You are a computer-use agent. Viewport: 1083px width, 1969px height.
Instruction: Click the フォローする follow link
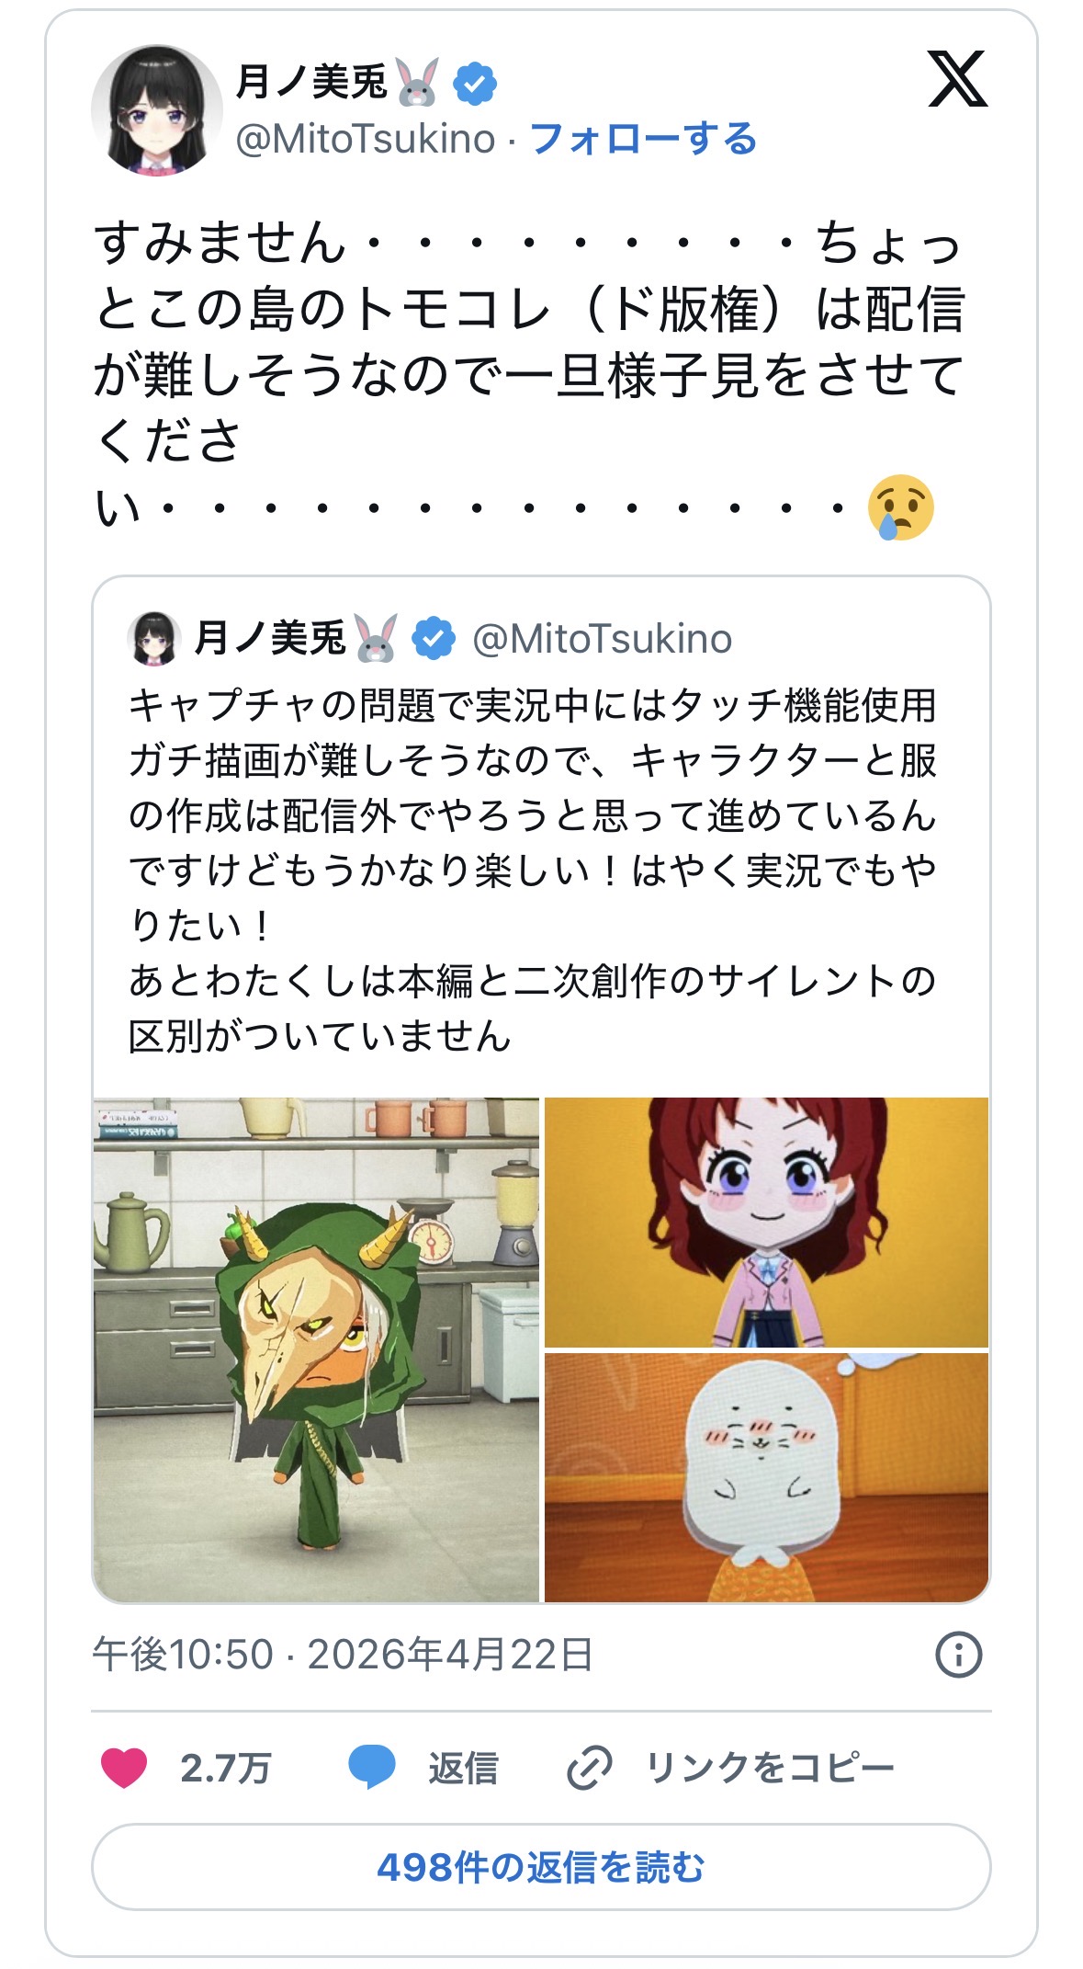(644, 139)
